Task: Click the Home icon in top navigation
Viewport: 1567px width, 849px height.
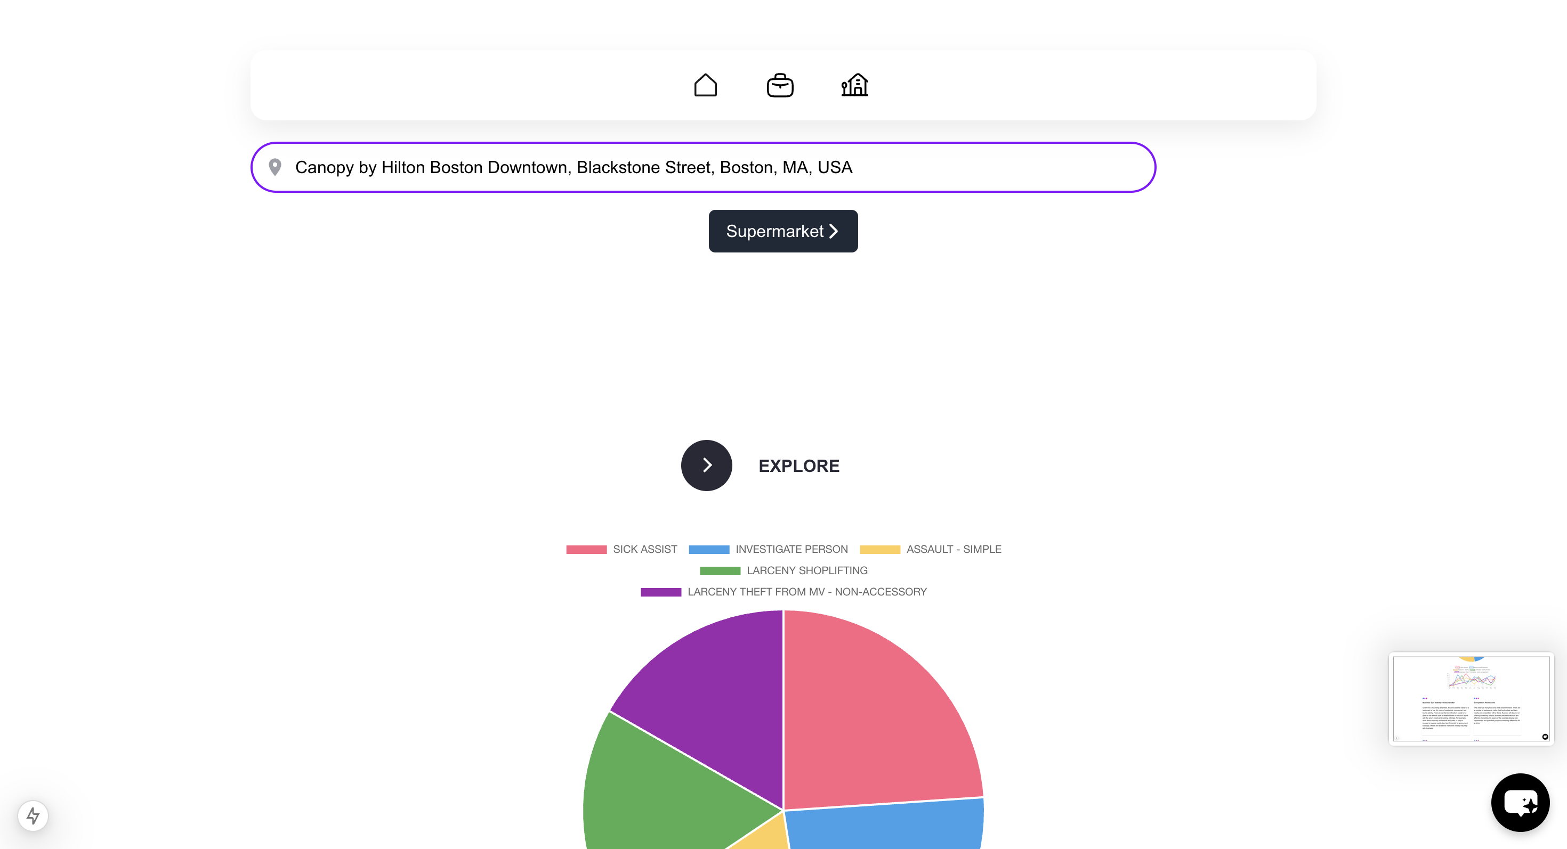Action: [705, 85]
